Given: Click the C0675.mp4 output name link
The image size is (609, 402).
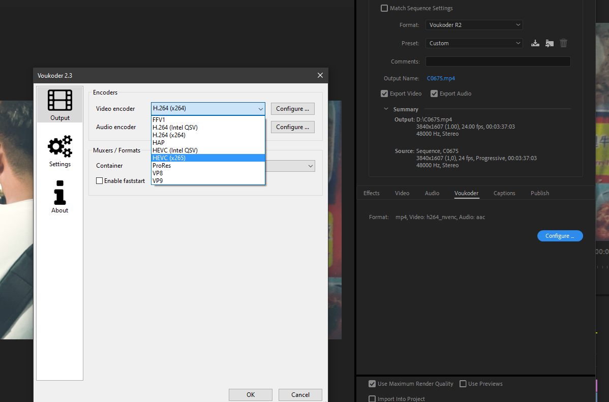Looking at the screenshot, I should pos(441,78).
